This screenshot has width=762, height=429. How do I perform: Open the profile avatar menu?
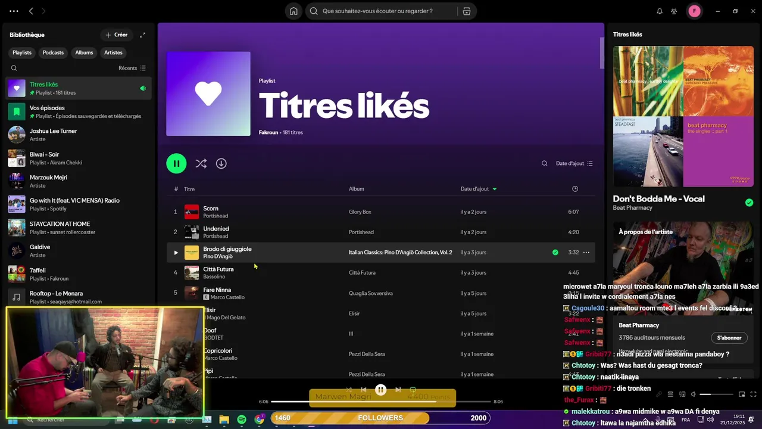tap(694, 11)
